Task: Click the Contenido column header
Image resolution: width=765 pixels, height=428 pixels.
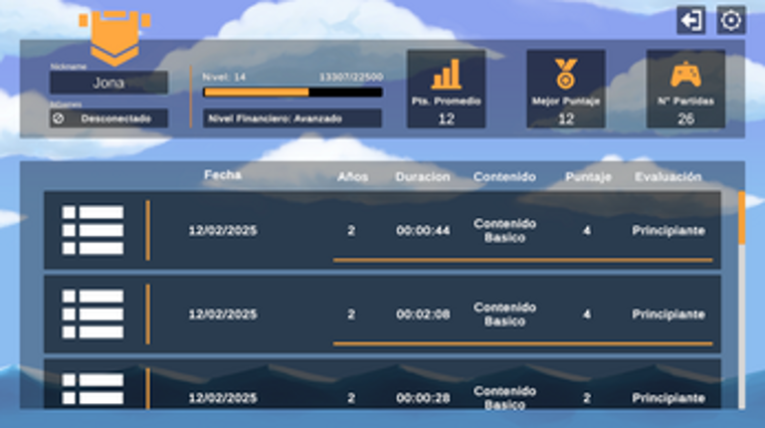Action: pyautogui.click(x=504, y=176)
